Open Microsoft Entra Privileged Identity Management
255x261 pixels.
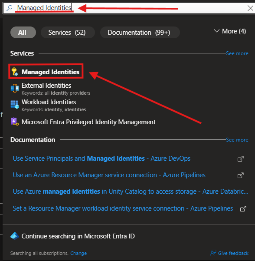(88, 122)
